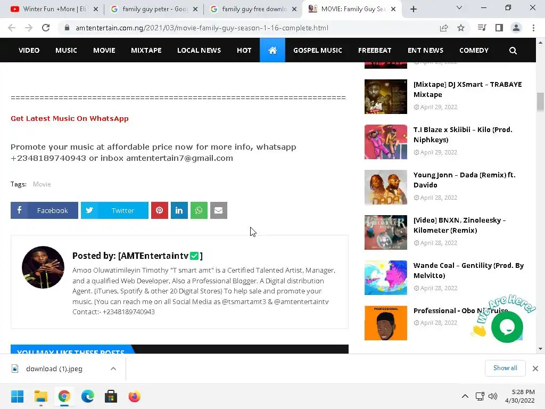Share post via email envelope icon
This screenshot has height=409, width=545.
pyautogui.click(x=219, y=210)
